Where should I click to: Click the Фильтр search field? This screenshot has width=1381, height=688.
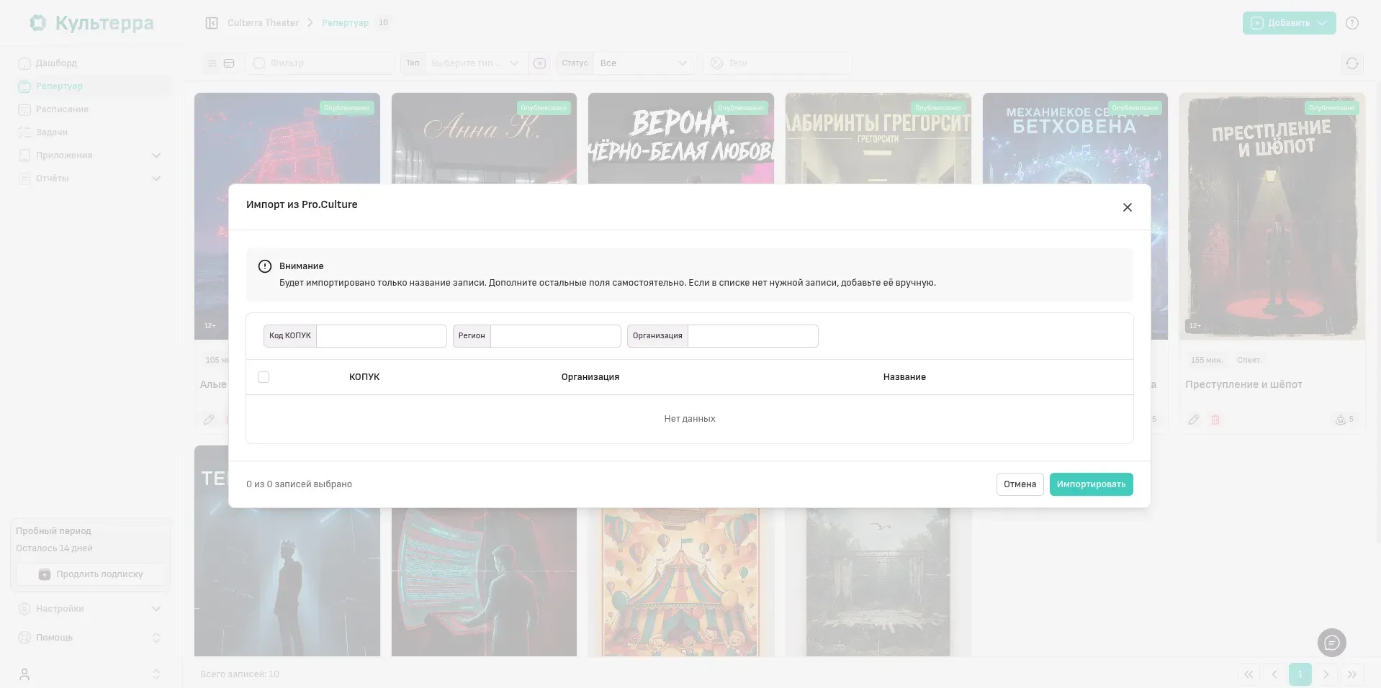pyautogui.click(x=320, y=63)
